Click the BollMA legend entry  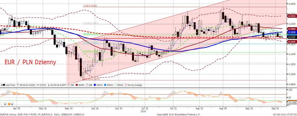pos(80,85)
